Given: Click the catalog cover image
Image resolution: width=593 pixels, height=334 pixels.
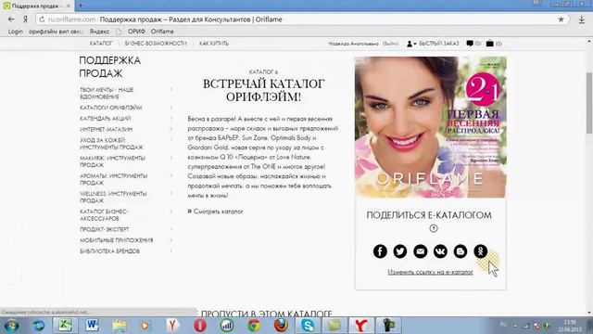Looking at the screenshot, I should [x=430, y=127].
